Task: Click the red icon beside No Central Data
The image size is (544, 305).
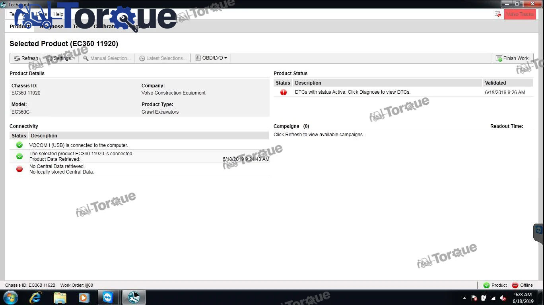Action: coord(19,169)
